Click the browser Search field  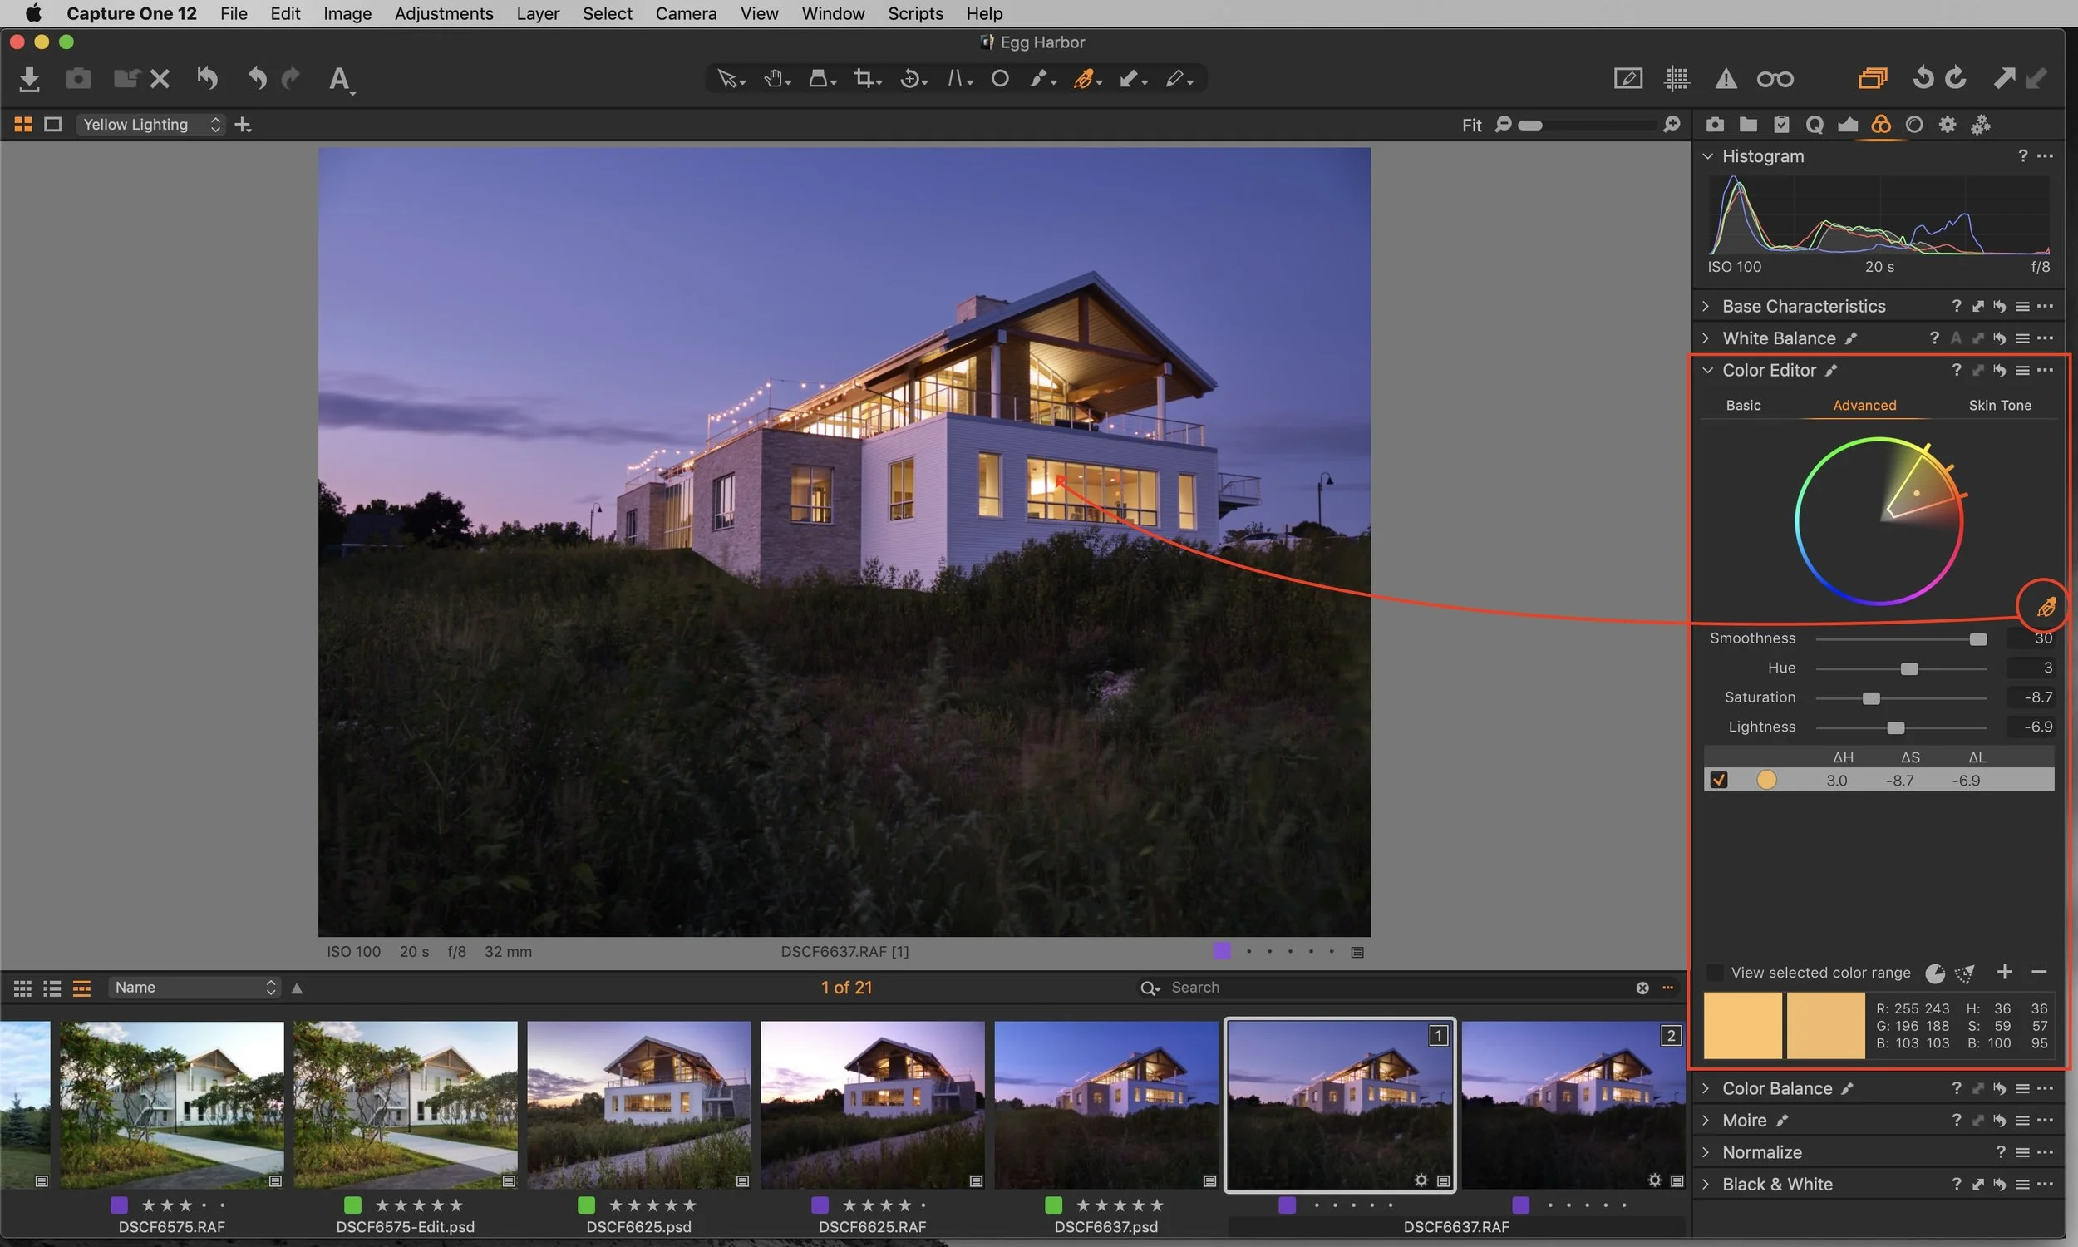(1394, 988)
